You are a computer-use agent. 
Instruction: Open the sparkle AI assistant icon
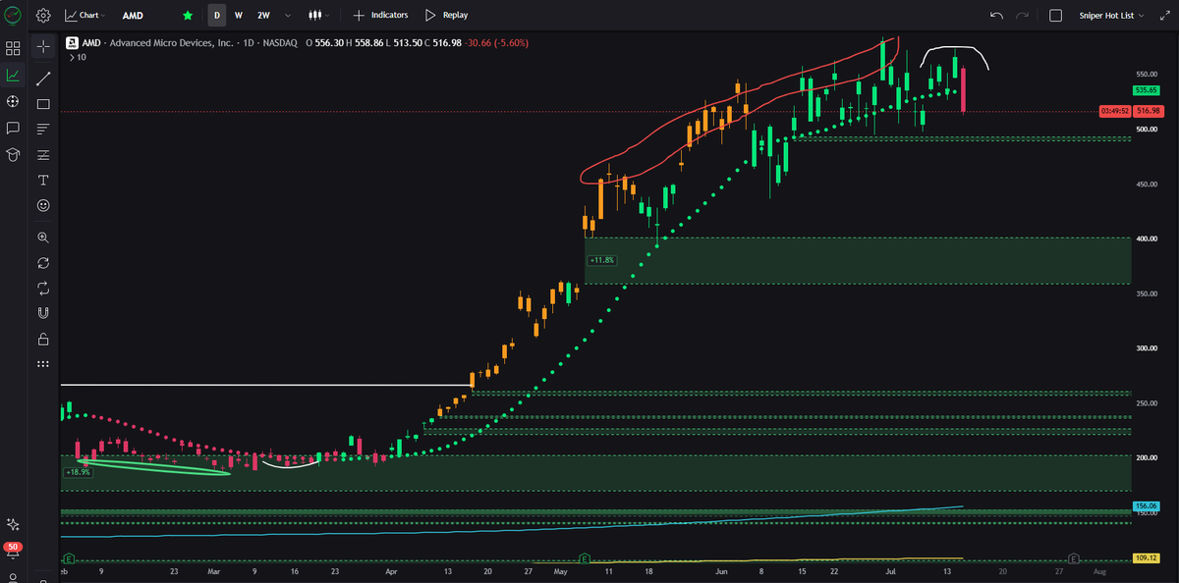click(14, 525)
